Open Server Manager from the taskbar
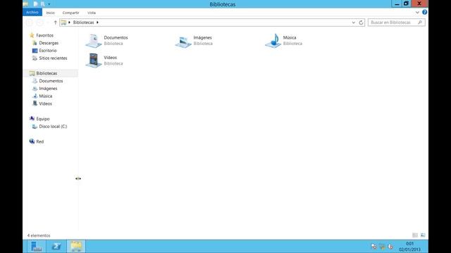Screen dimensions: 451x253 click(37, 247)
